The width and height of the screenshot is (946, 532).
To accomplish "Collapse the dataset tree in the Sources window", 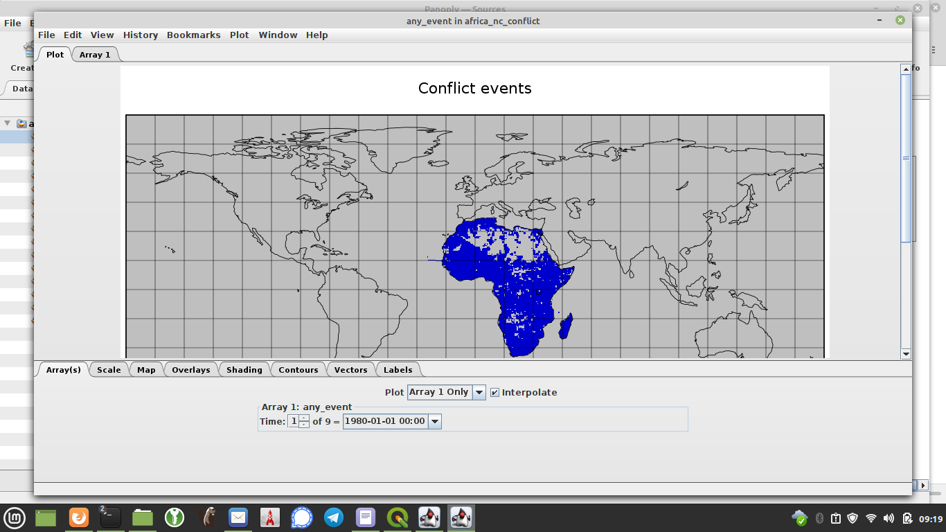I will pos(7,123).
